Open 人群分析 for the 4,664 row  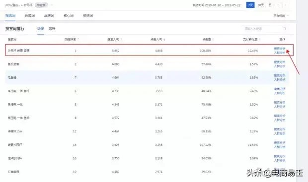280,80
